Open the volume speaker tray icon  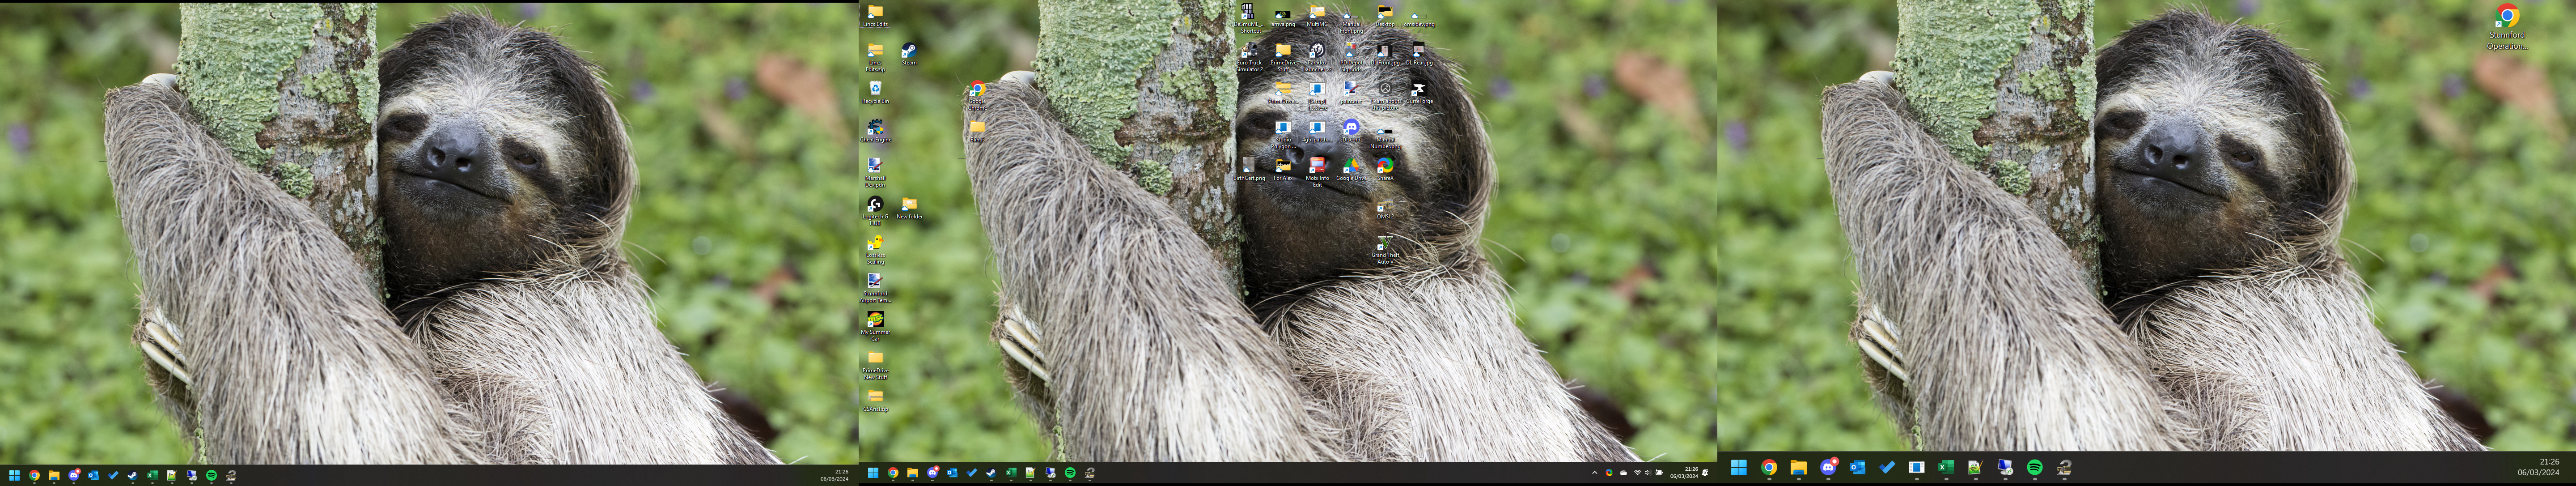[x=1647, y=473]
